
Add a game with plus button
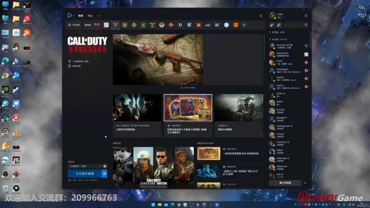pos(244,25)
